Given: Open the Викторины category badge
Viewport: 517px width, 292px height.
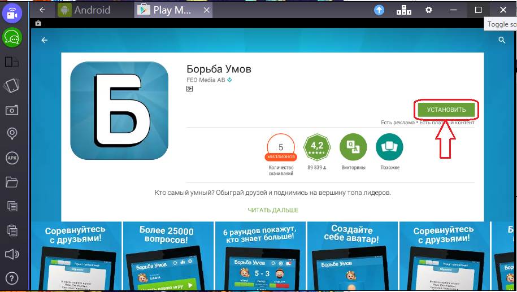Looking at the screenshot, I should [x=353, y=148].
